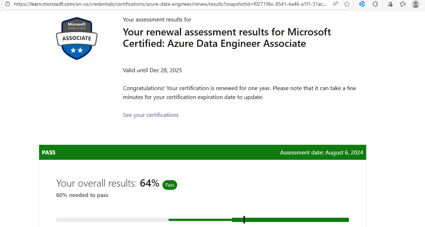Open the See your certifications link

[x=151, y=115]
